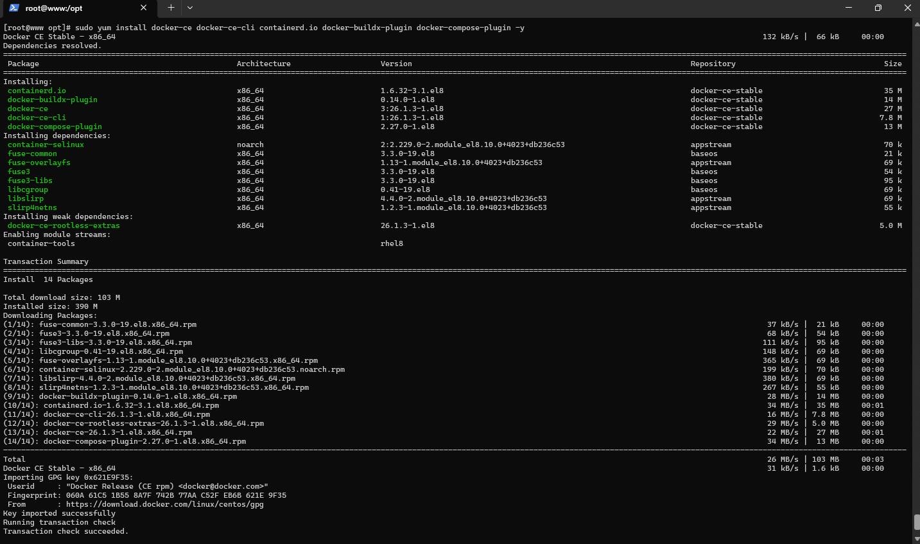
Task: Click the Repository column header
Action: point(713,64)
